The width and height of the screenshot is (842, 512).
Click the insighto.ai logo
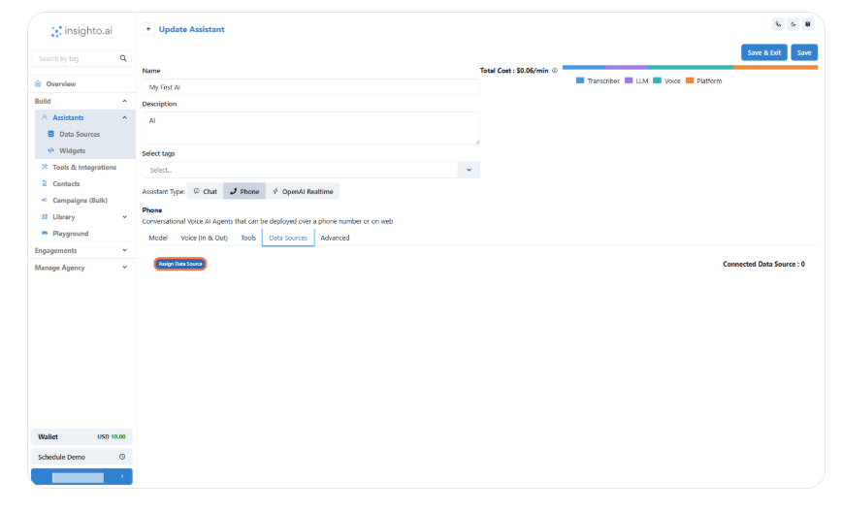click(x=81, y=31)
